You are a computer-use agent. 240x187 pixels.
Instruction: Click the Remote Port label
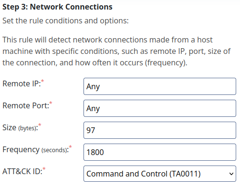26,105
